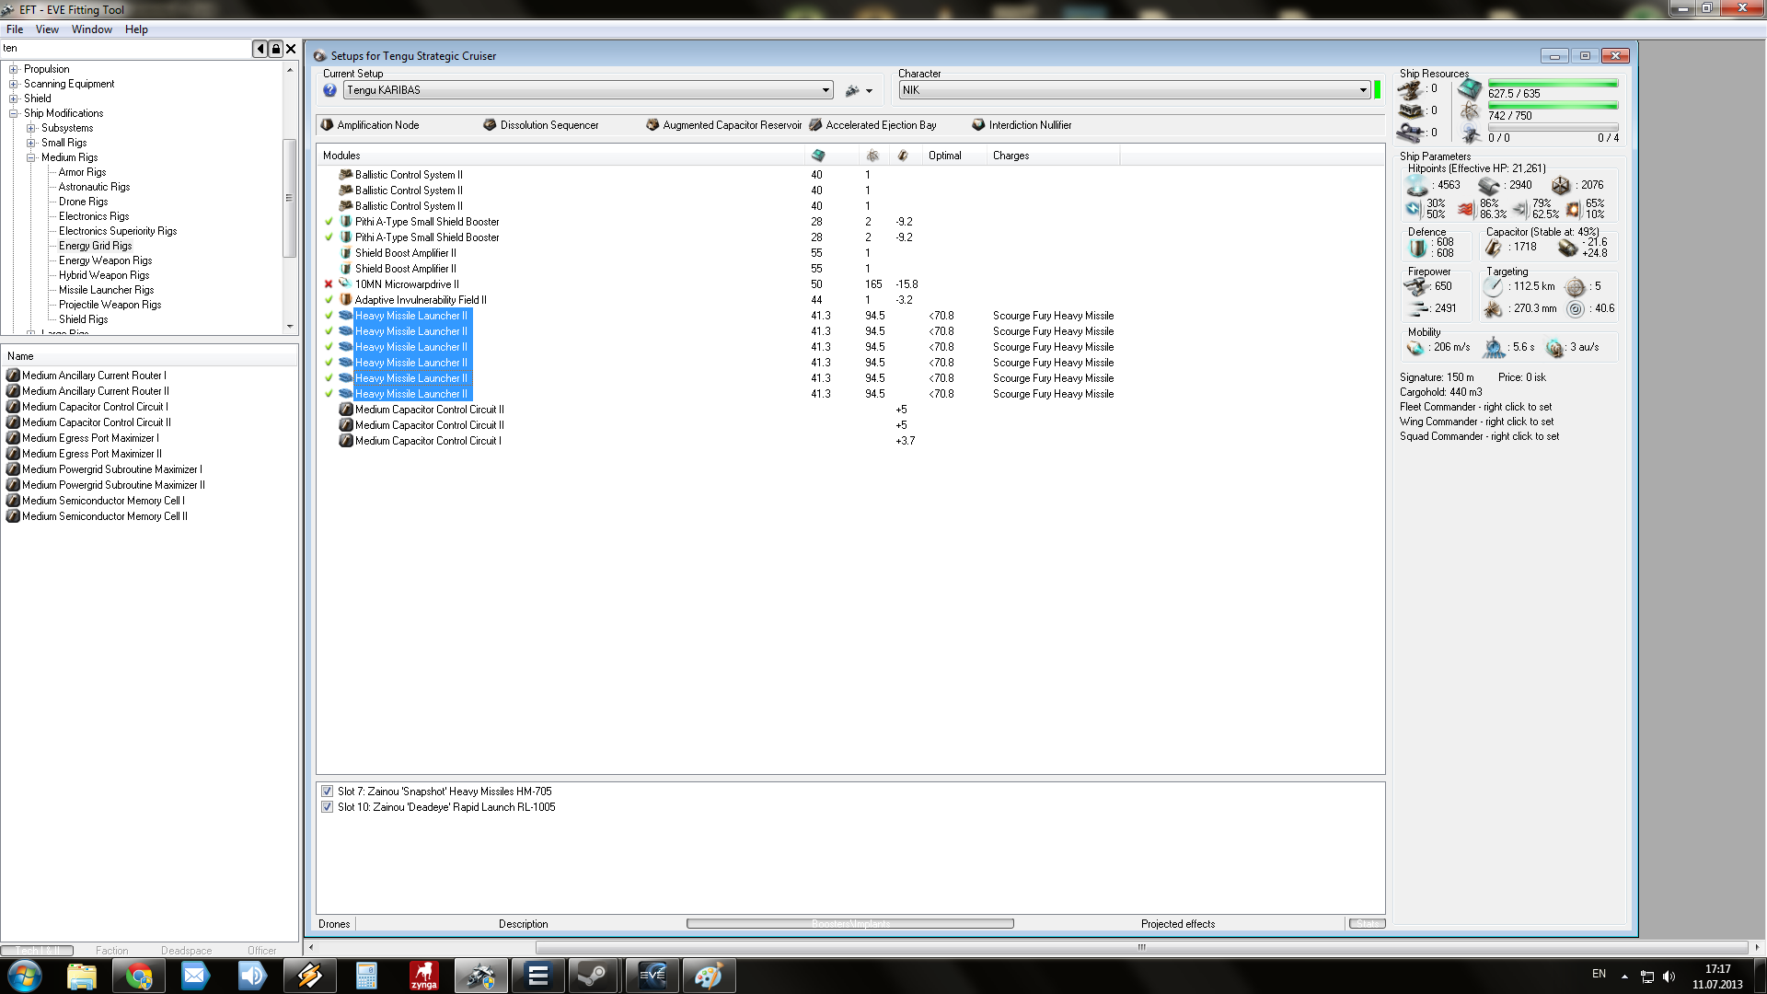
Task: Click the blue help icon beside setup
Action: 329,90
